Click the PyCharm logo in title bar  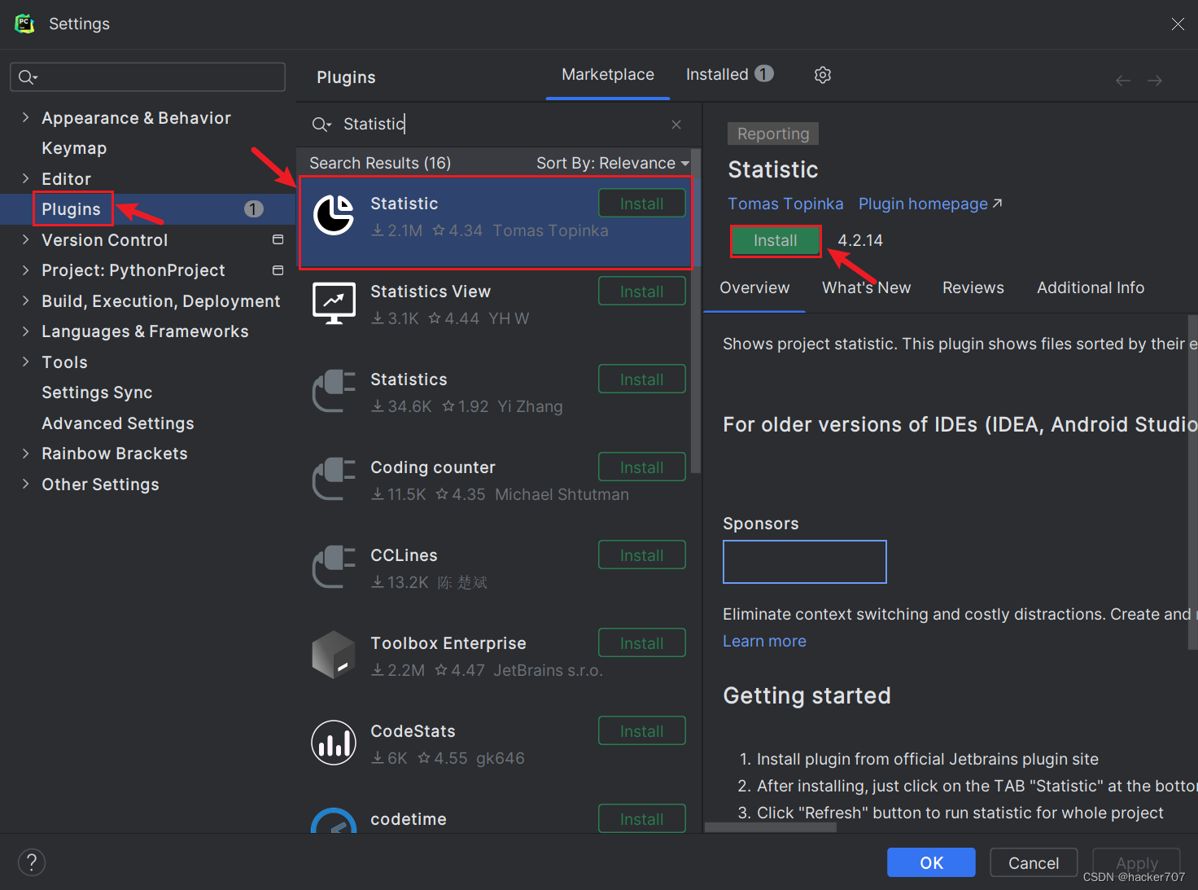[x=24, y=24]
